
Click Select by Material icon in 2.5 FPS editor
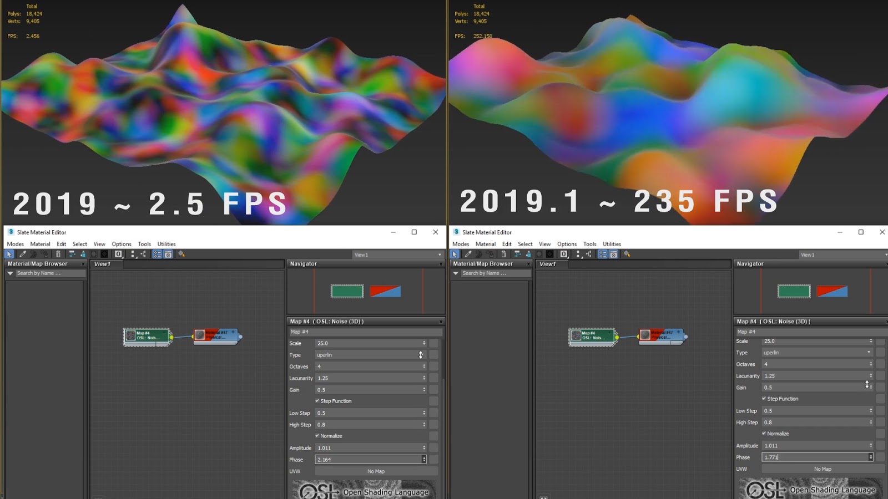(x=181, y=254)
